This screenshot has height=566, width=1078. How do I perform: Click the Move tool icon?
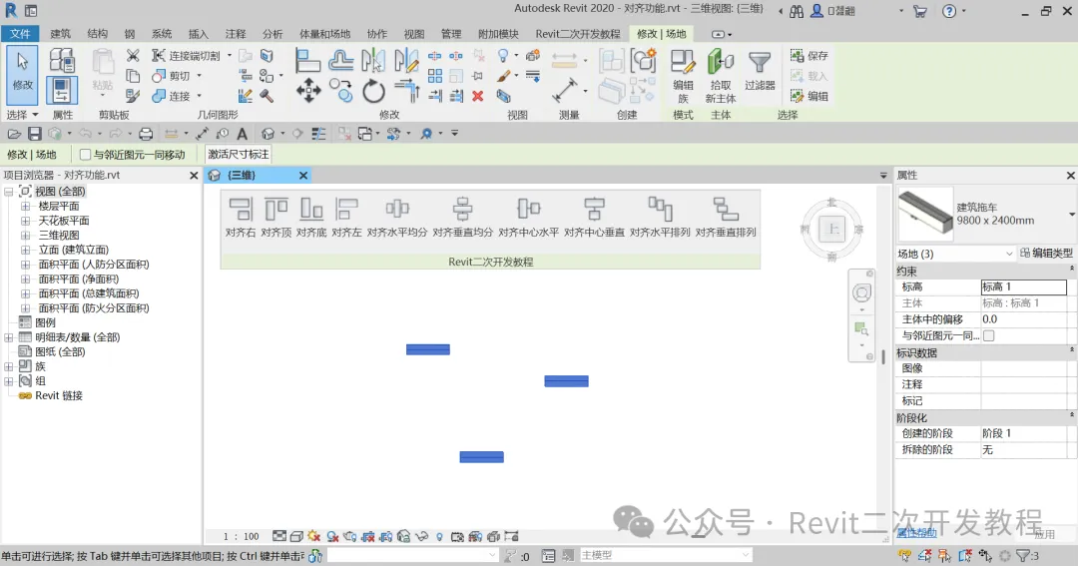coord(308,91)
